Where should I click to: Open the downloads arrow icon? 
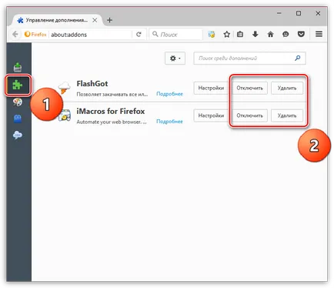click(256, 34)
